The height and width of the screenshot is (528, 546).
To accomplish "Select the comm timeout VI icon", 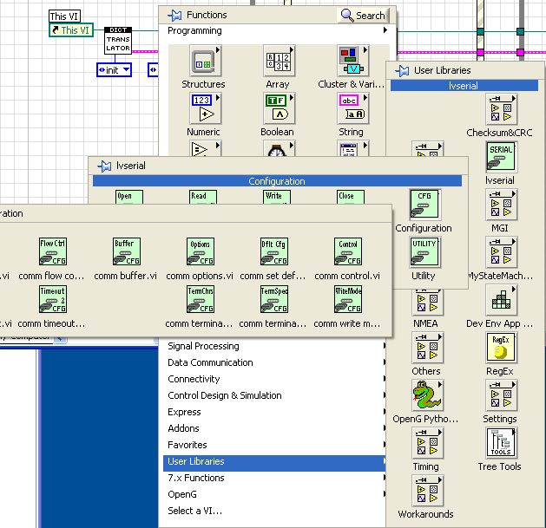I will (53, 299).
